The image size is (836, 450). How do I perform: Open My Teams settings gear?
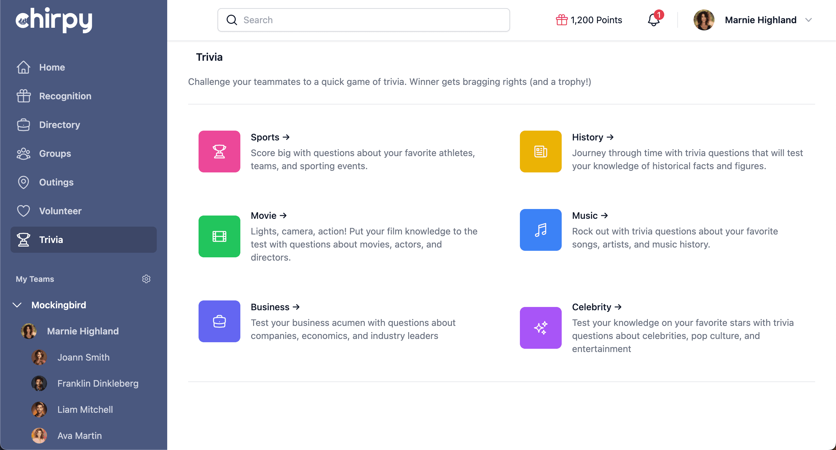146,279
